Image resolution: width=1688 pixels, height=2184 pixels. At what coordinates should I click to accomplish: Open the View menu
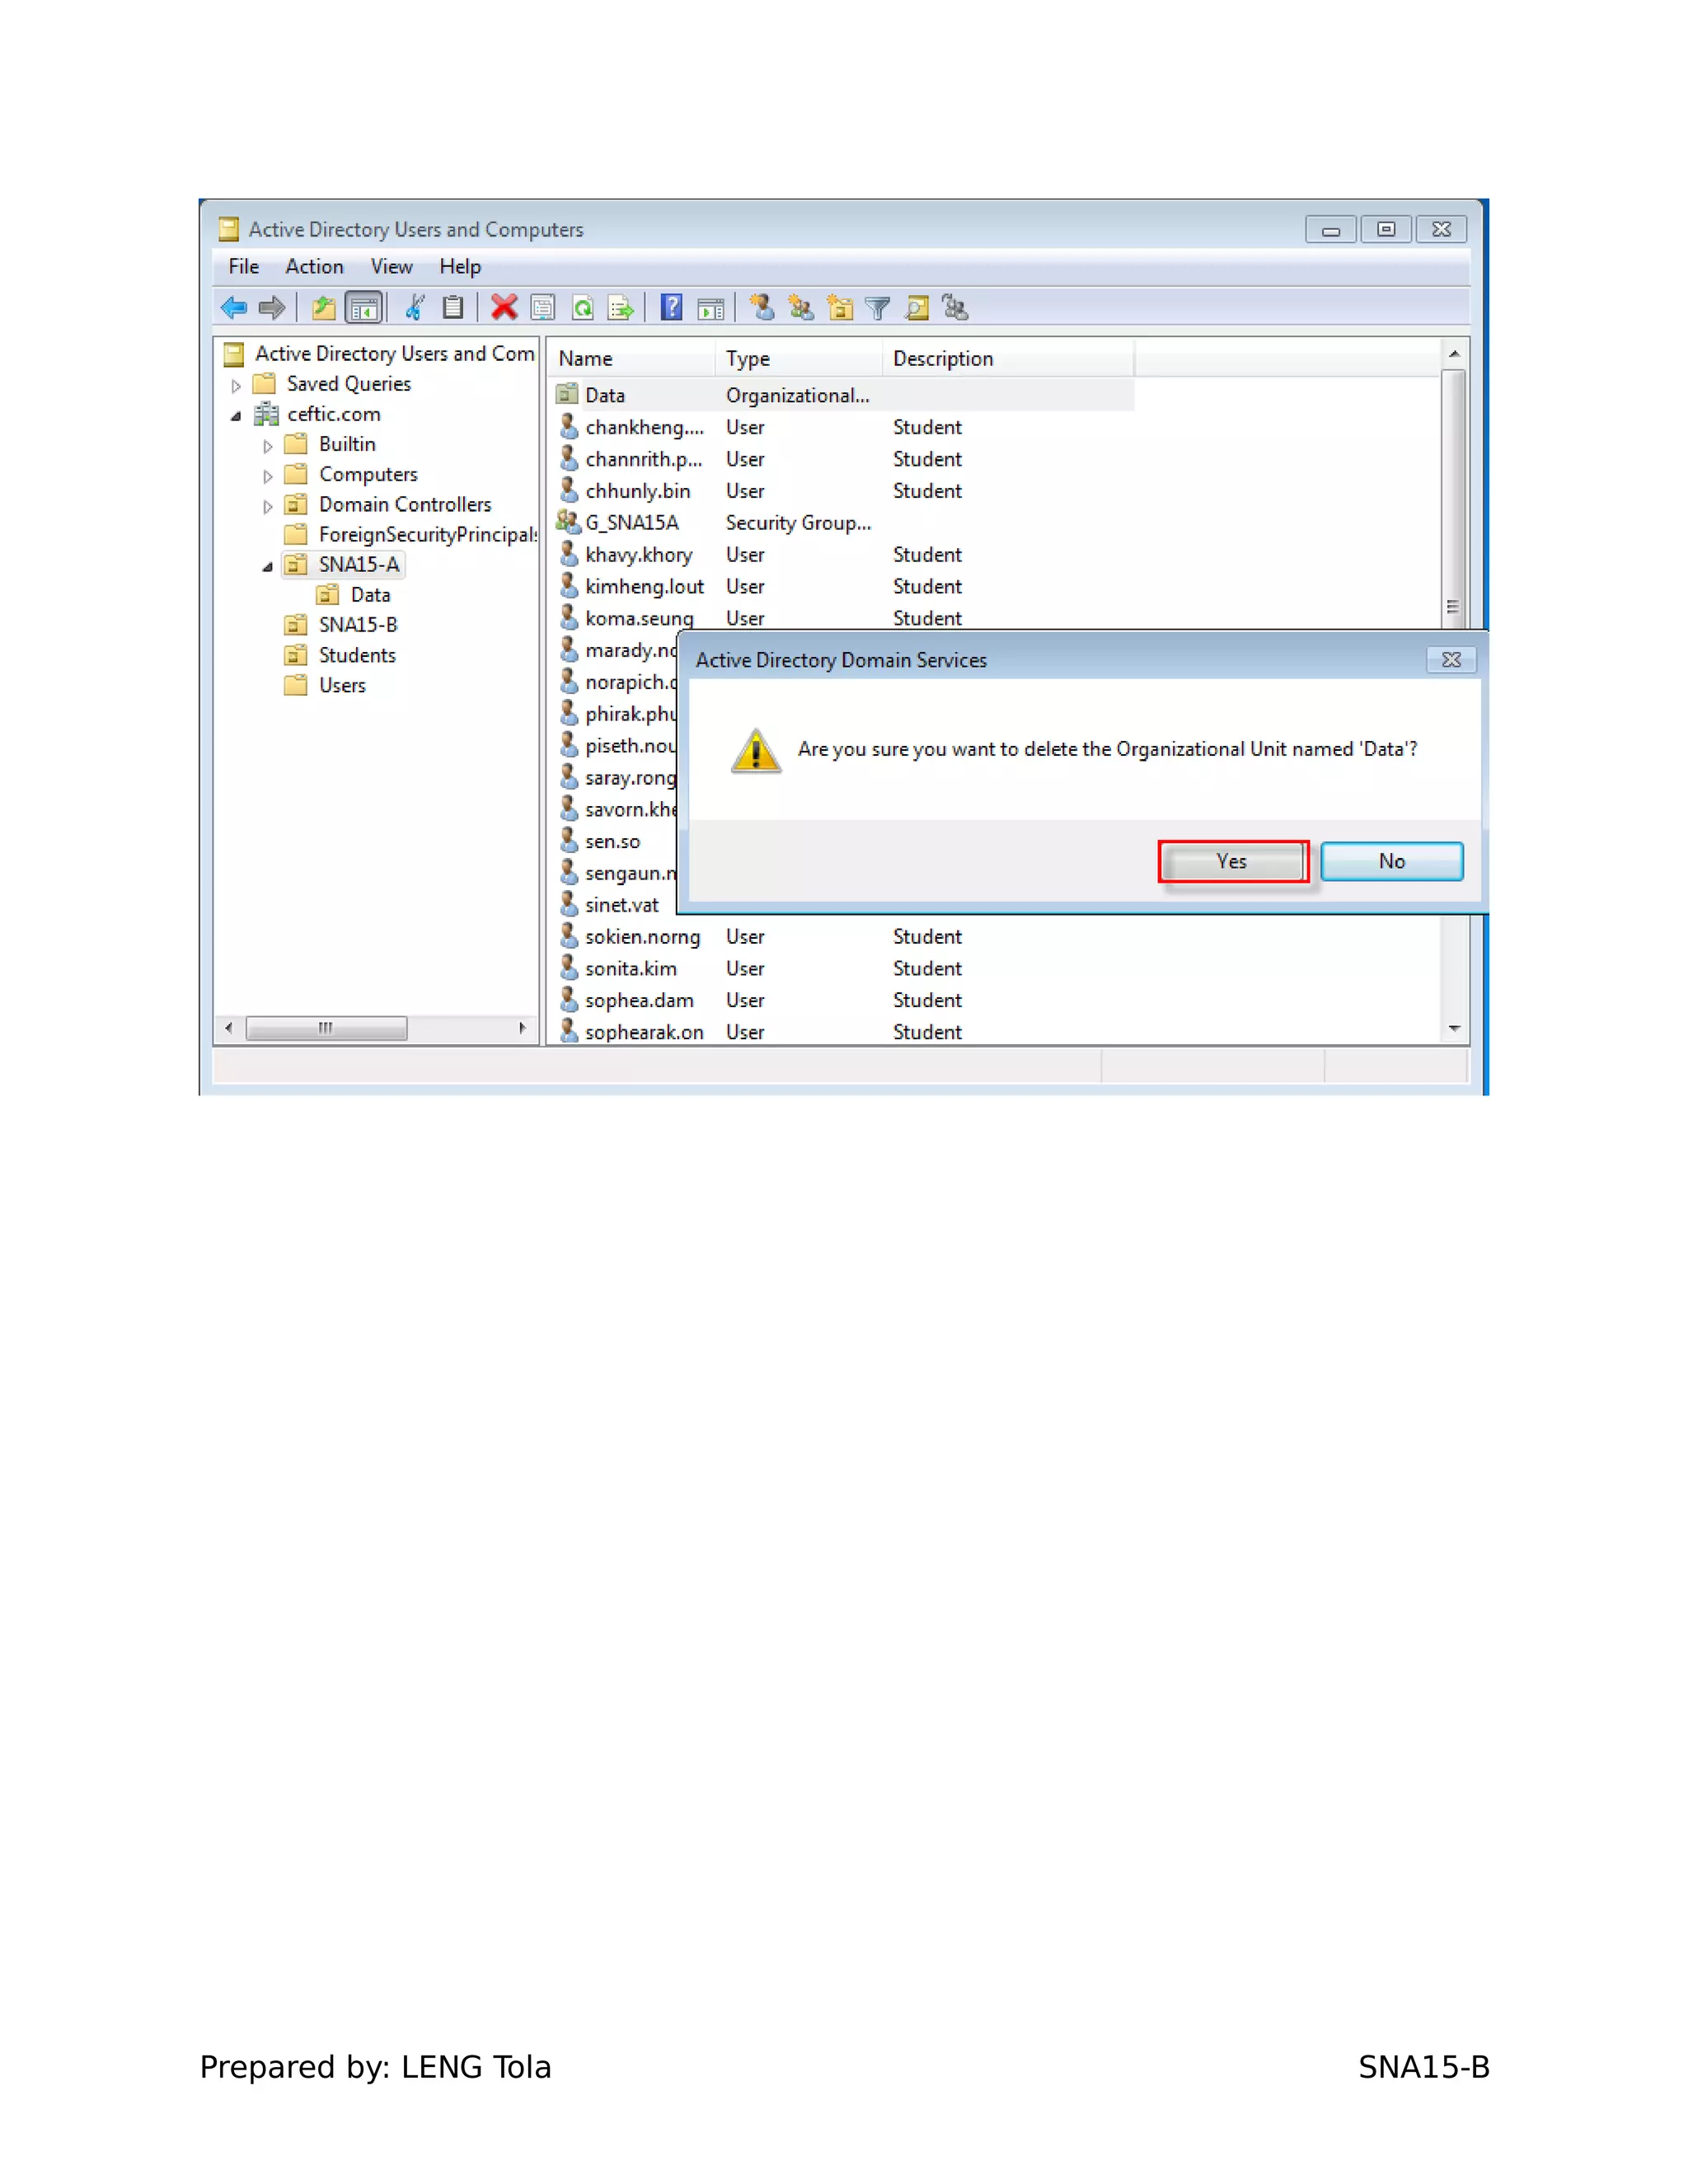pos(391,267)
